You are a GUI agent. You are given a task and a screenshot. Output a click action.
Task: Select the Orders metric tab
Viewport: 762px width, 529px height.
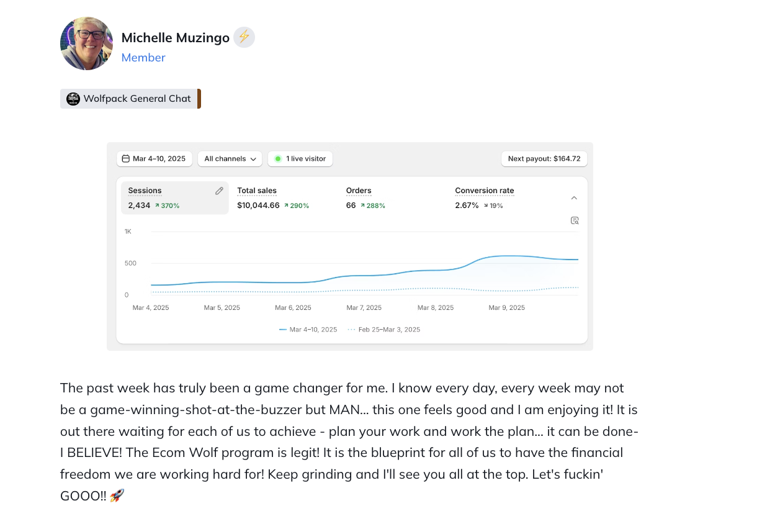click(x=365, y=197)
